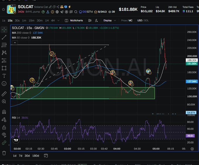Select the long position projection tool
The height and width of the screenshot is (165, 199).
click(x=4, y=60)
